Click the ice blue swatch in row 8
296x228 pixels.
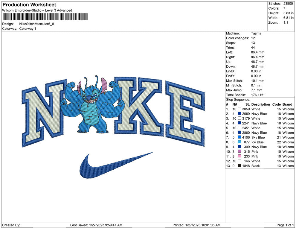tap(239, 142)
